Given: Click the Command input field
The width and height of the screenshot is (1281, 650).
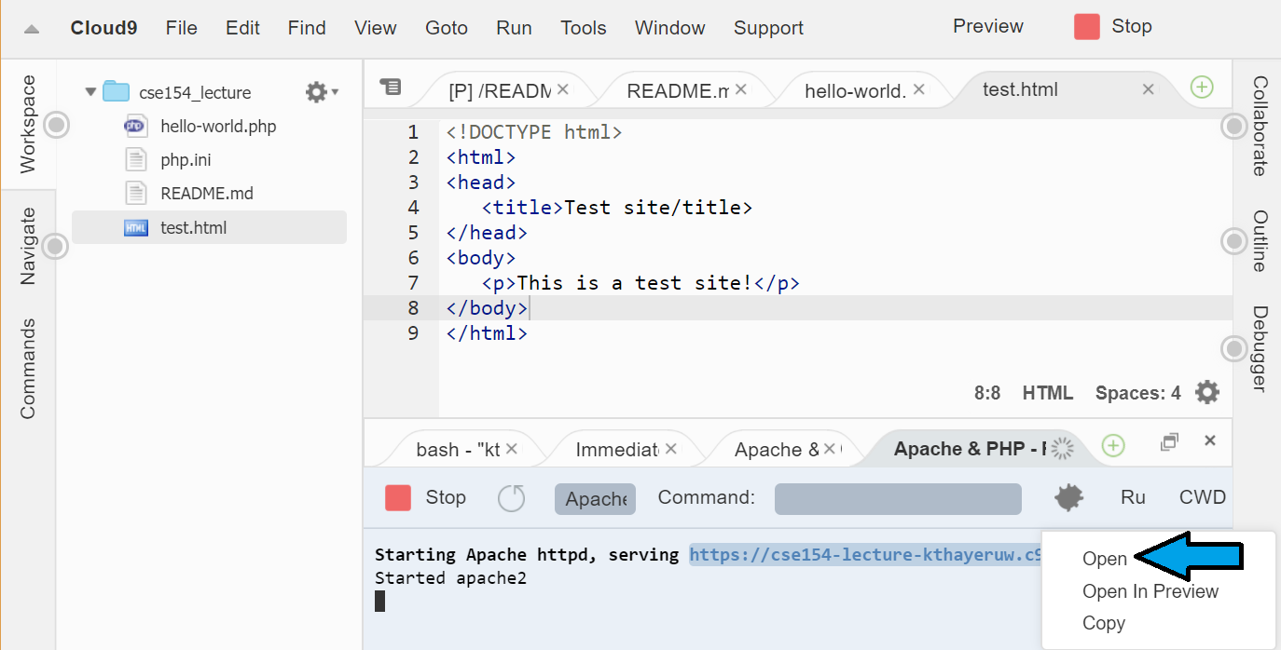Looking at the screenshot, I should click(897, 498).
